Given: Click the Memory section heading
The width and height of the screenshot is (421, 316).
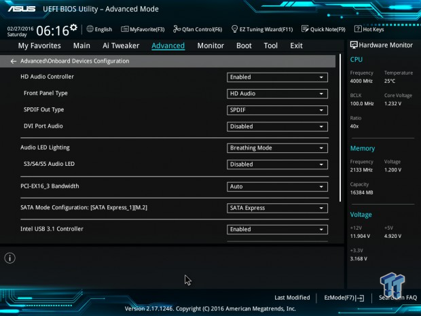Looking at the screenshot, I should (363, 148).
